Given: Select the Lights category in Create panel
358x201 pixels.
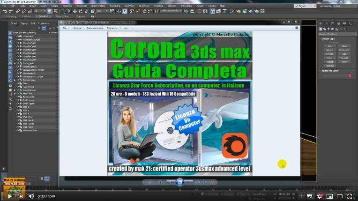Looking at the screenshot, I should pyautogui.click(x=328, y=29).
